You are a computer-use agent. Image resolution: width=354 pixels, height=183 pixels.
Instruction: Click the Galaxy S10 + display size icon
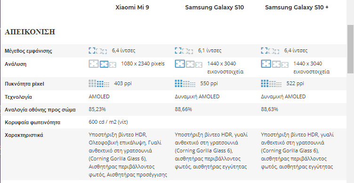point(270,51)
